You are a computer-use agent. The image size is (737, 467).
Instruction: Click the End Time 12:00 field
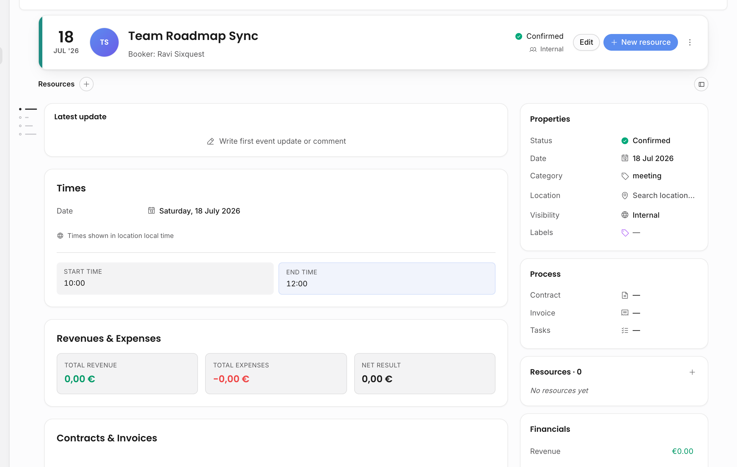pos(387,278)
